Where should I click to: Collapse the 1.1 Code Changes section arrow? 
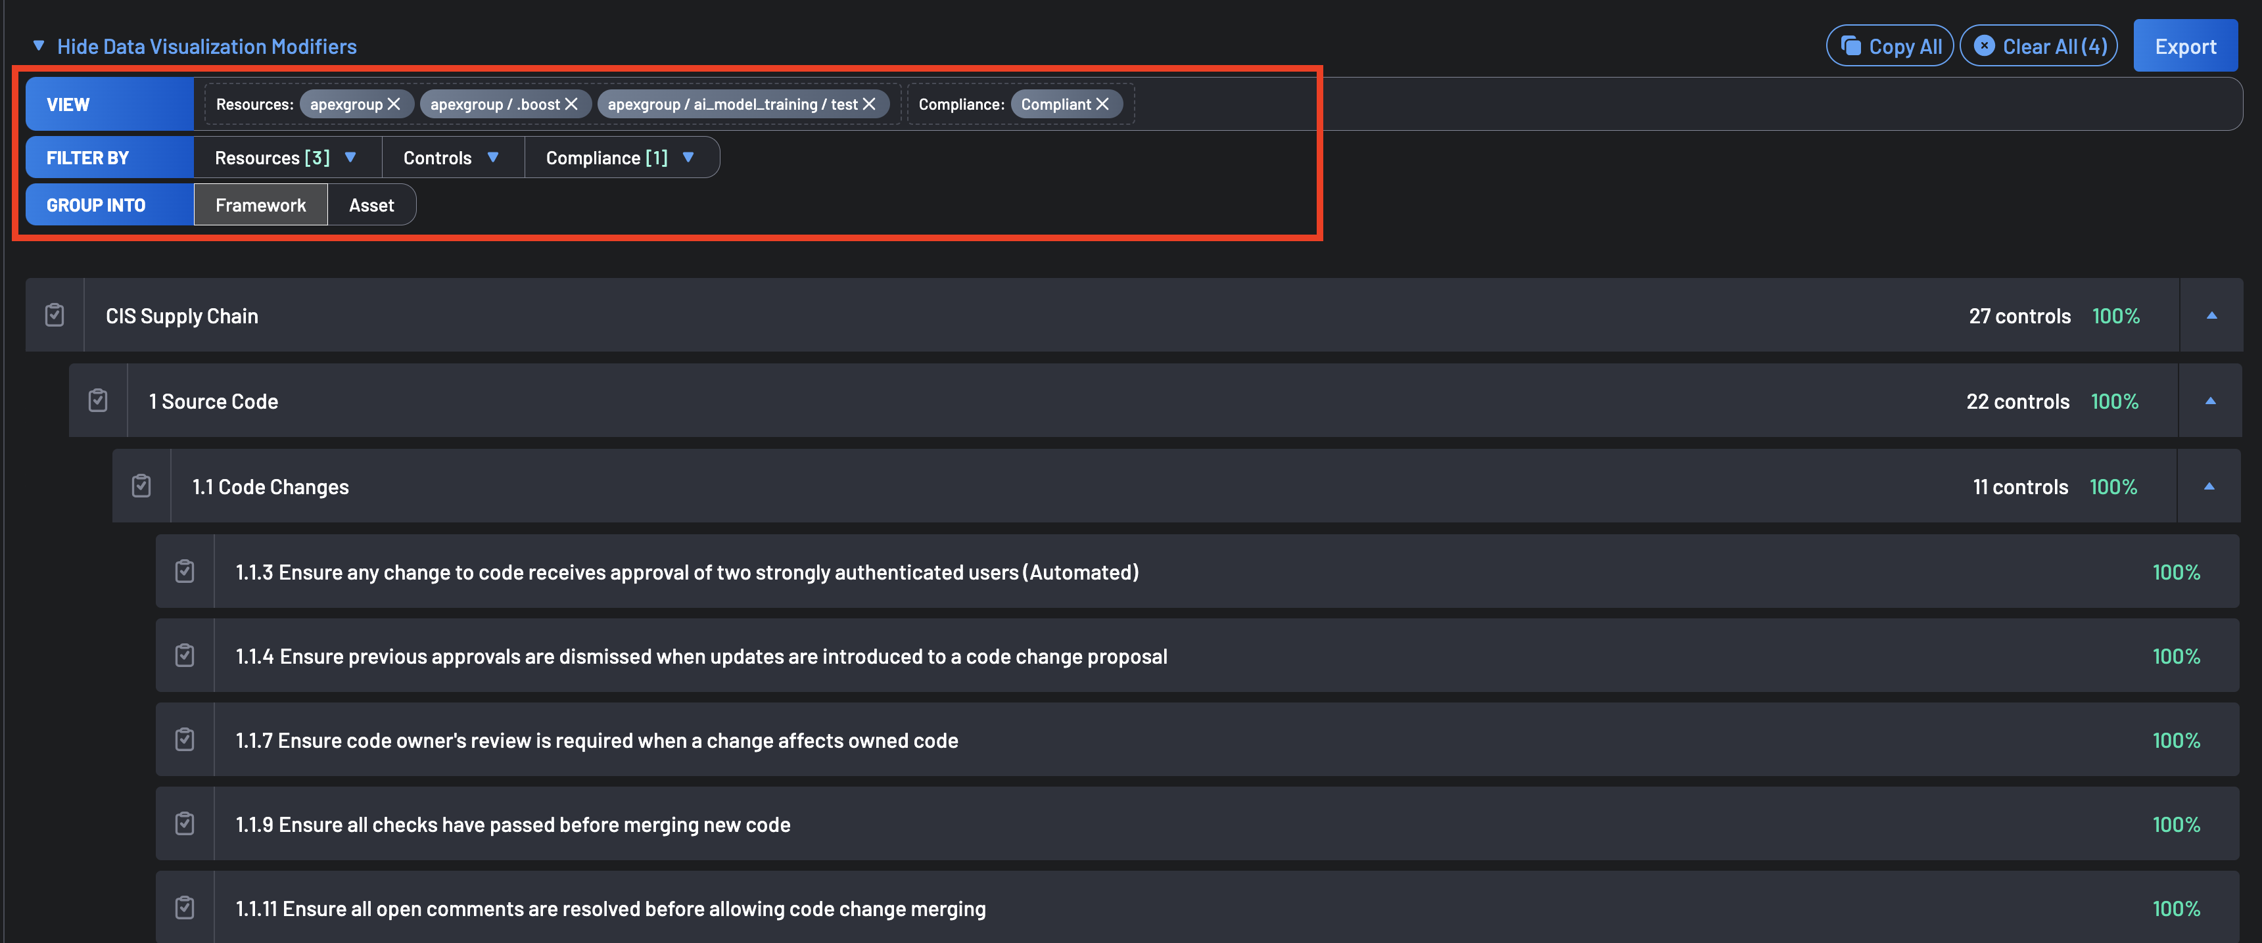pyautogui.click(x=2209, y=486)
